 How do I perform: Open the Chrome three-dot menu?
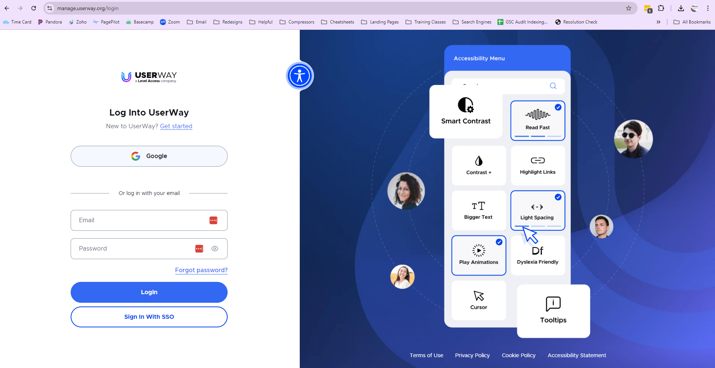pos(708,8)
